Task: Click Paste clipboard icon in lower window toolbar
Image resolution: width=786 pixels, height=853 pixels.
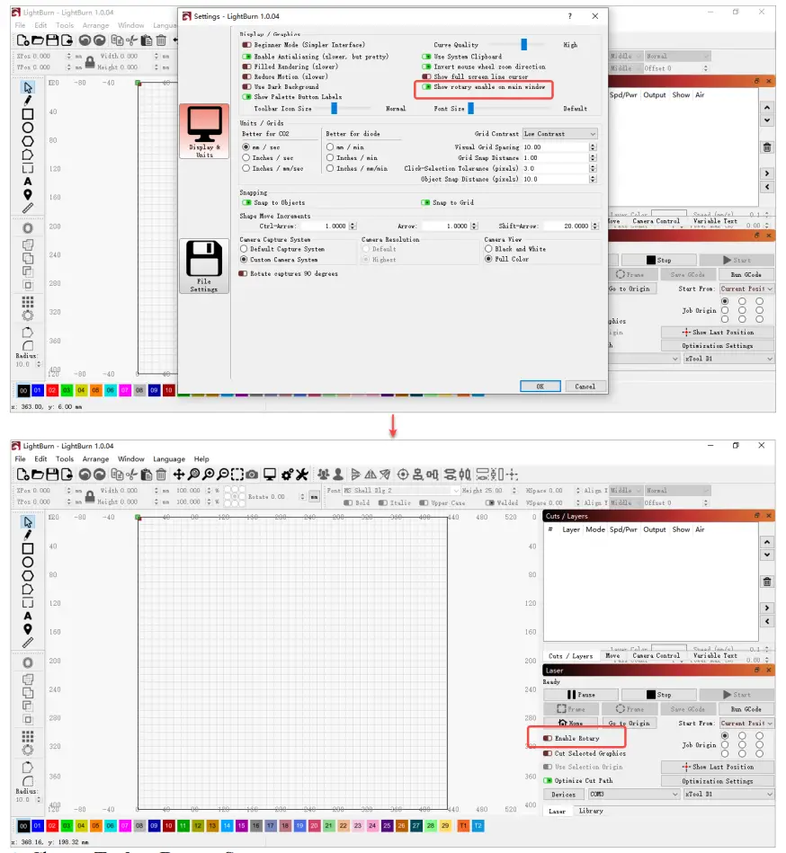Action: click(x=147, y=475)
